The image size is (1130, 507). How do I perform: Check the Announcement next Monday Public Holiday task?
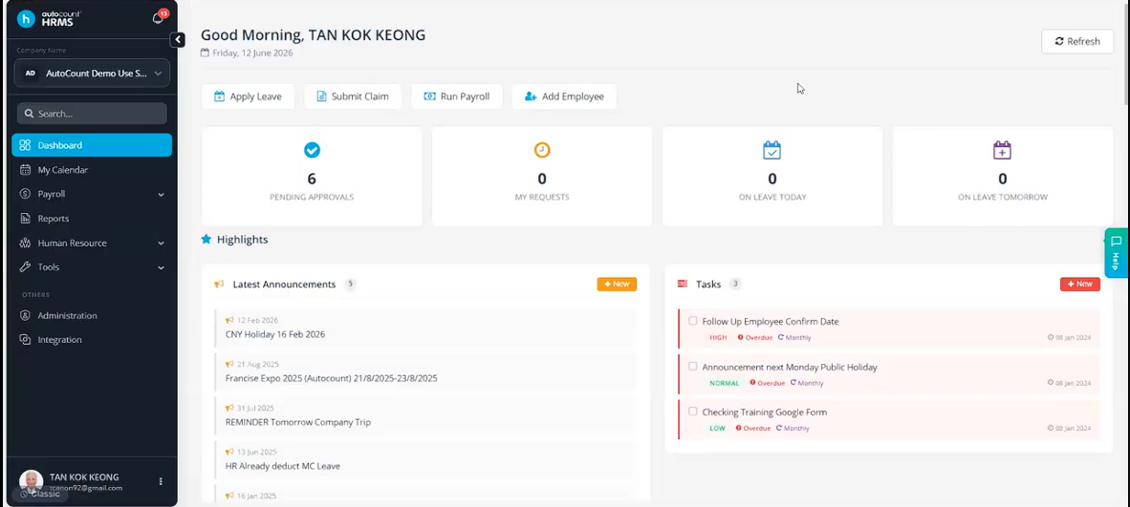[x=692, y=367]
